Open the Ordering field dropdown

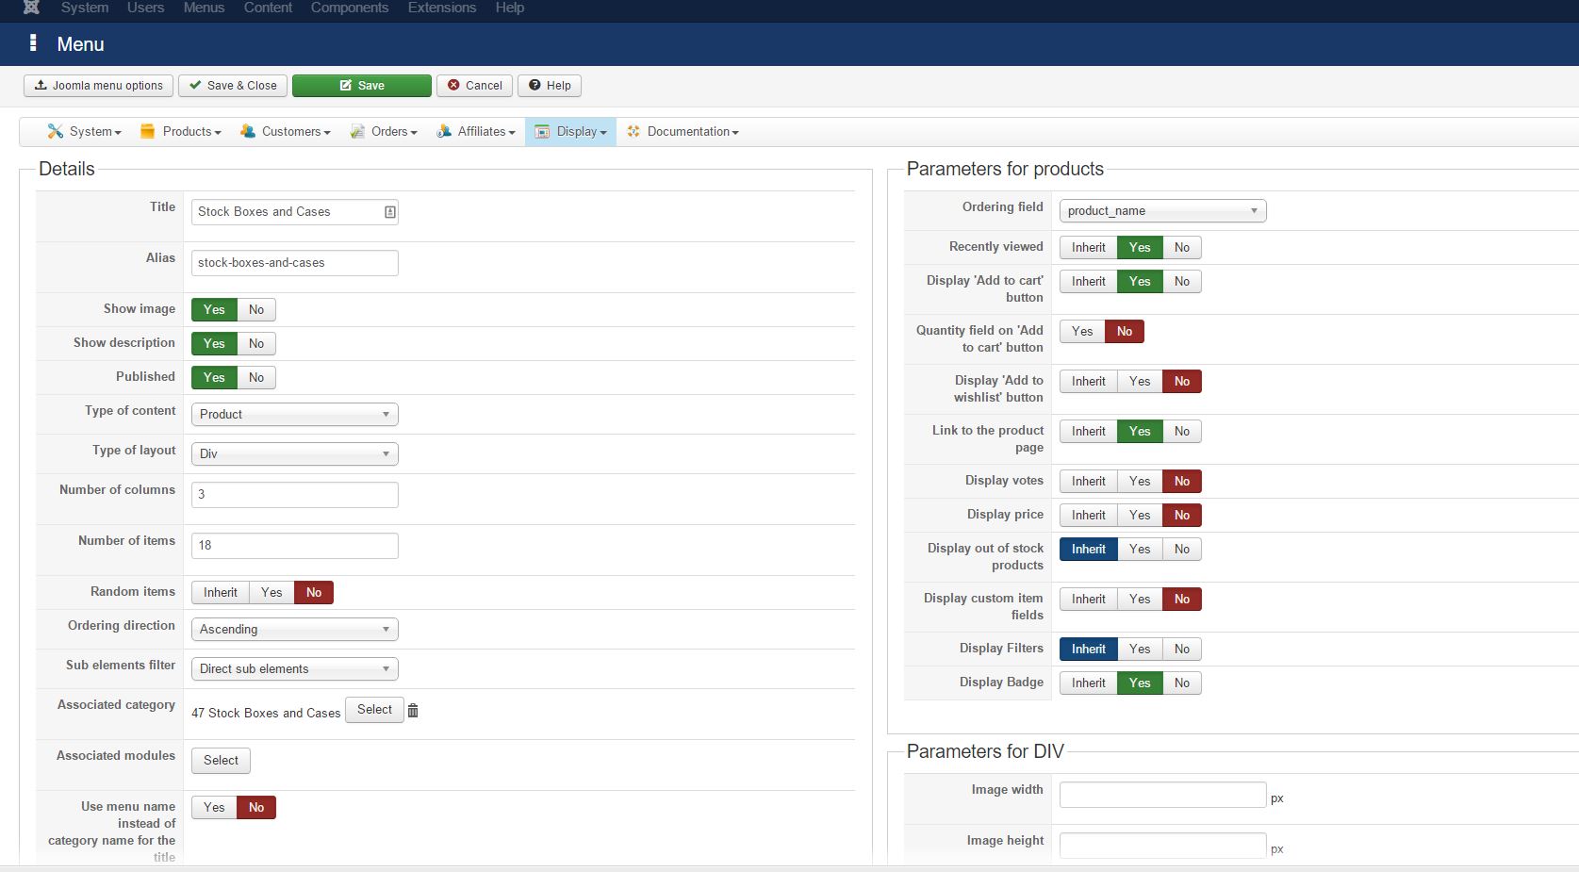(x=1162, y=211)
